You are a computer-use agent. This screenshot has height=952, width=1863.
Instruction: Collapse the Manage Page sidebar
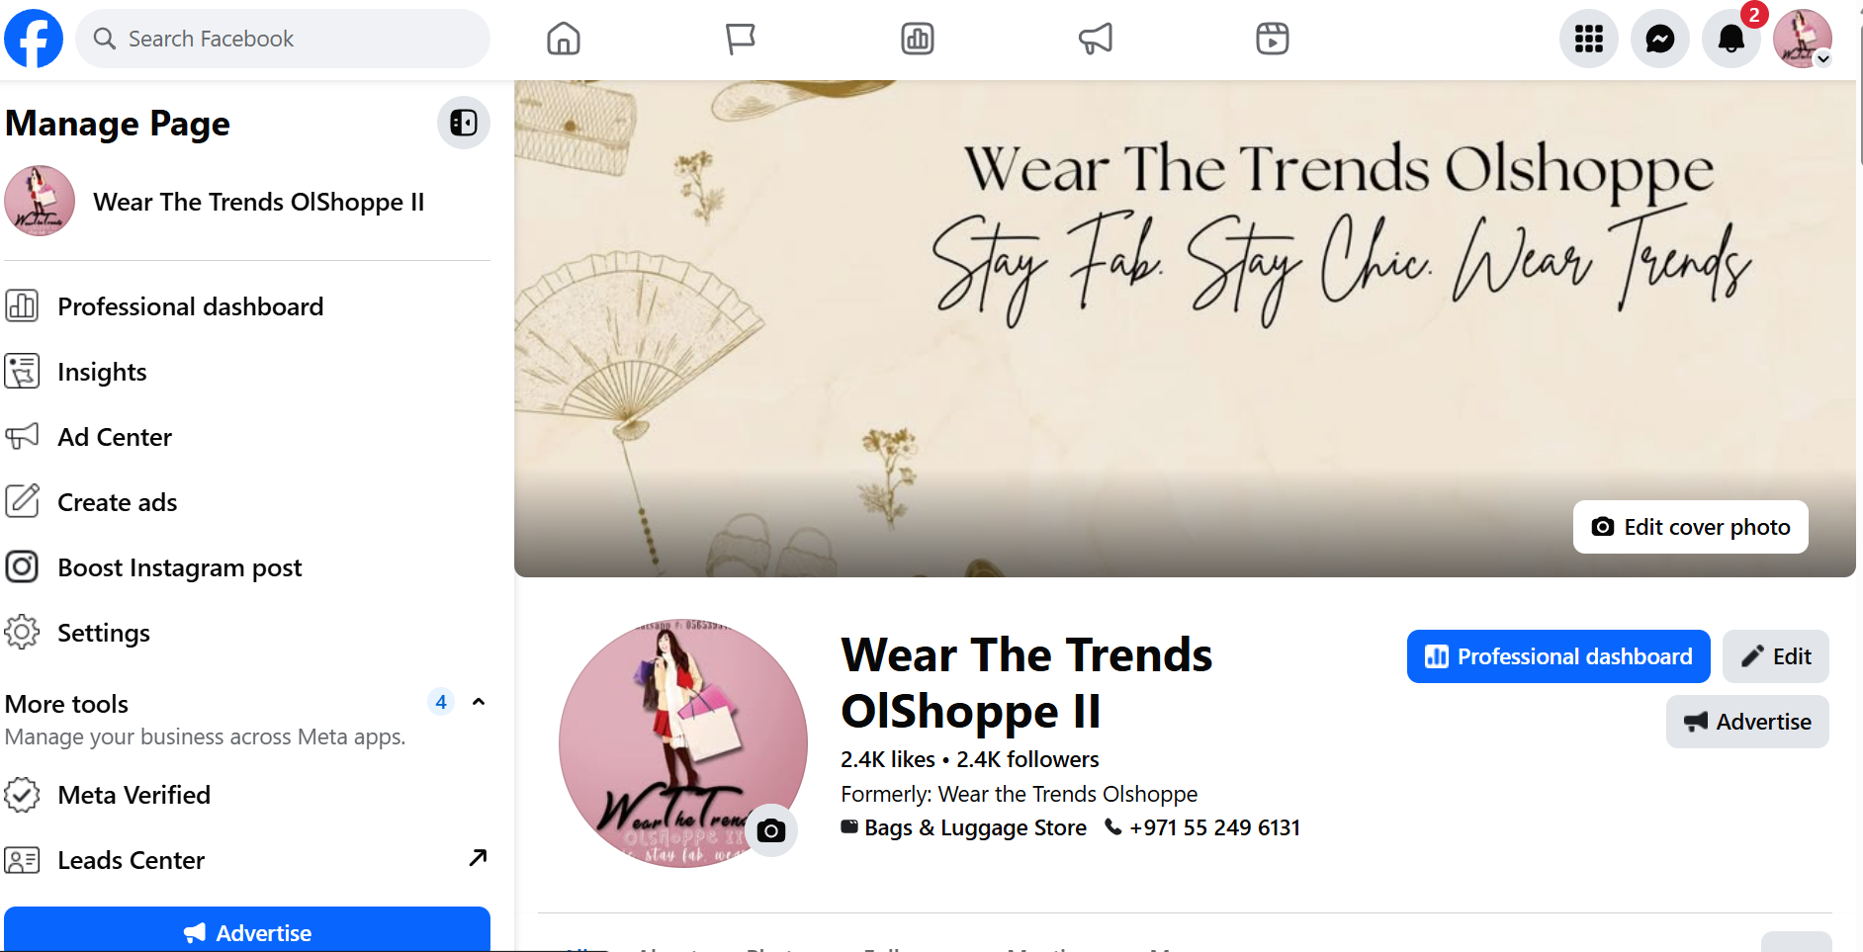point(464,123)
